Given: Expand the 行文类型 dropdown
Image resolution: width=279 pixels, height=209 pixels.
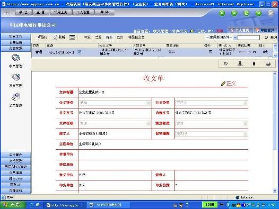Looking at the screenshot, I should (x=245, y=103).
